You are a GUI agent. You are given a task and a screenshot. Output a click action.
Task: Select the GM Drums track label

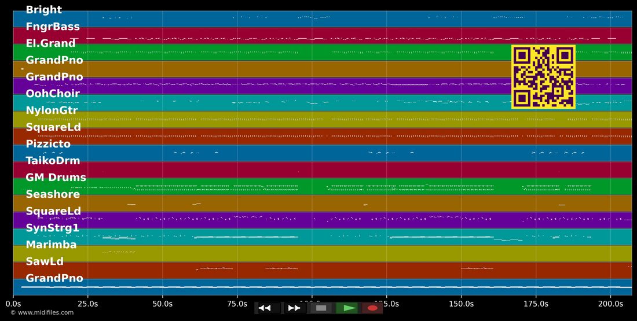56,178
